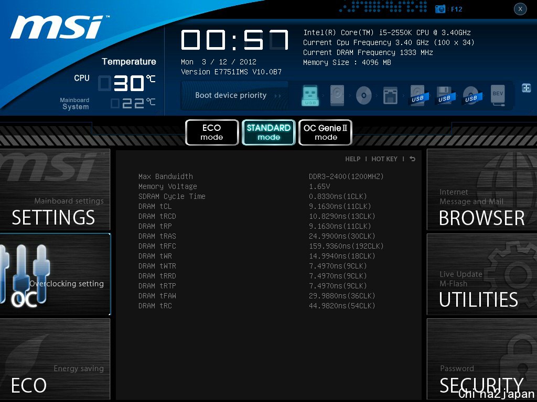Viewport: 537px width, 402px height.
Task: Select the DRAM tFAW label
Action: [157, 295]
